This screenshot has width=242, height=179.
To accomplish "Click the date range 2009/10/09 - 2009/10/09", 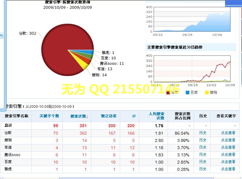I will [x=67, y=7].
